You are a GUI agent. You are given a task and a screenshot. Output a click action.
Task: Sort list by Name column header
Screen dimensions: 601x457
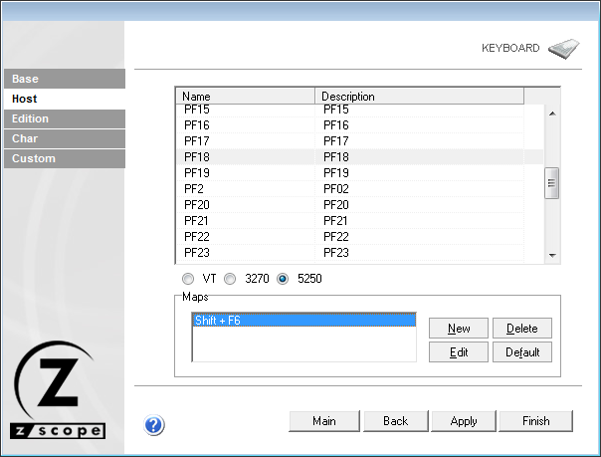click(246, 97)
